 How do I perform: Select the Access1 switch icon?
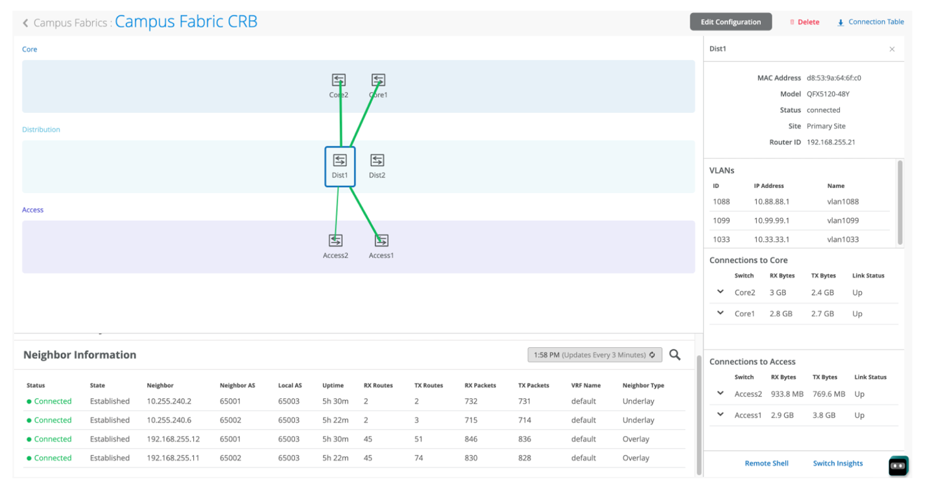[381, 240]
